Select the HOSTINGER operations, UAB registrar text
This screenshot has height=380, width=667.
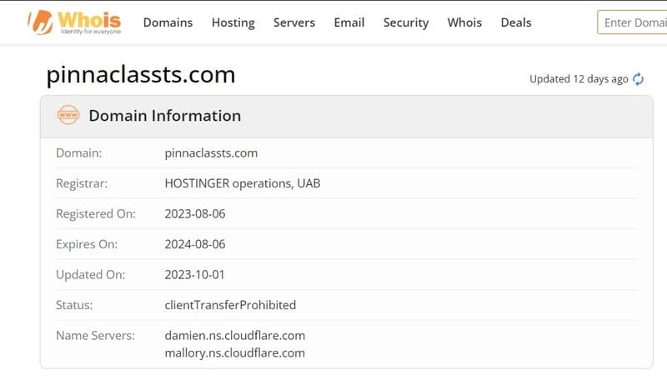coord(243,183)
